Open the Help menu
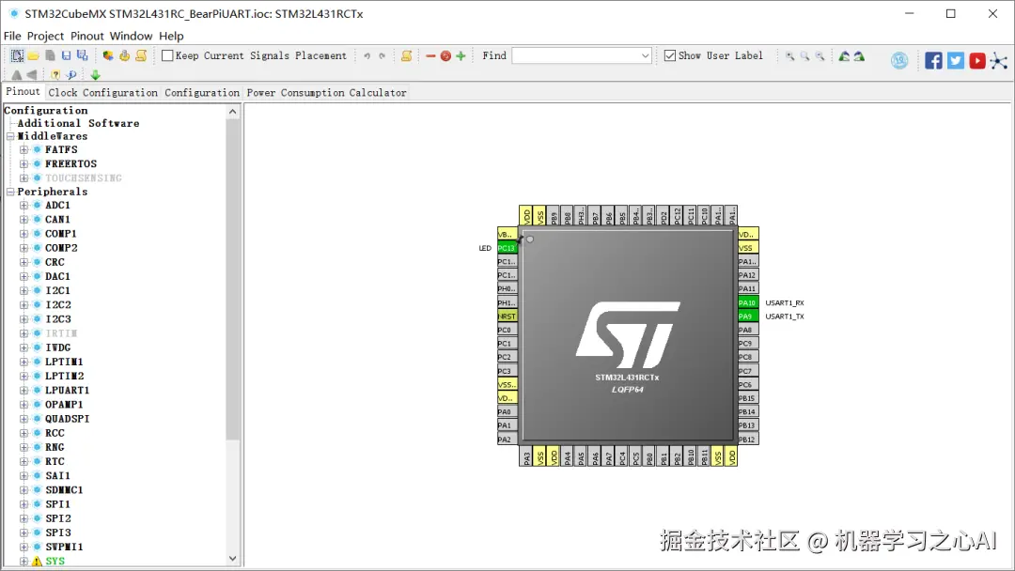This screenshot has width=1015, height=571. [x=172, y=37]
